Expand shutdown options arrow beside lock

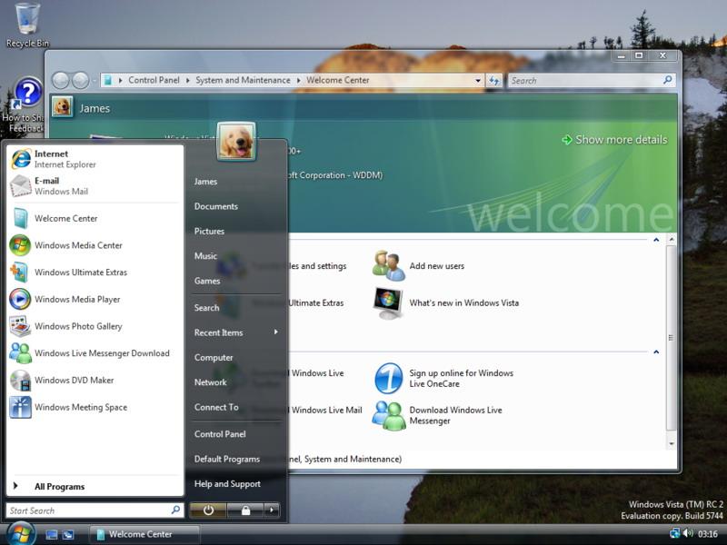pyautogui.click(x=272, y=510)
